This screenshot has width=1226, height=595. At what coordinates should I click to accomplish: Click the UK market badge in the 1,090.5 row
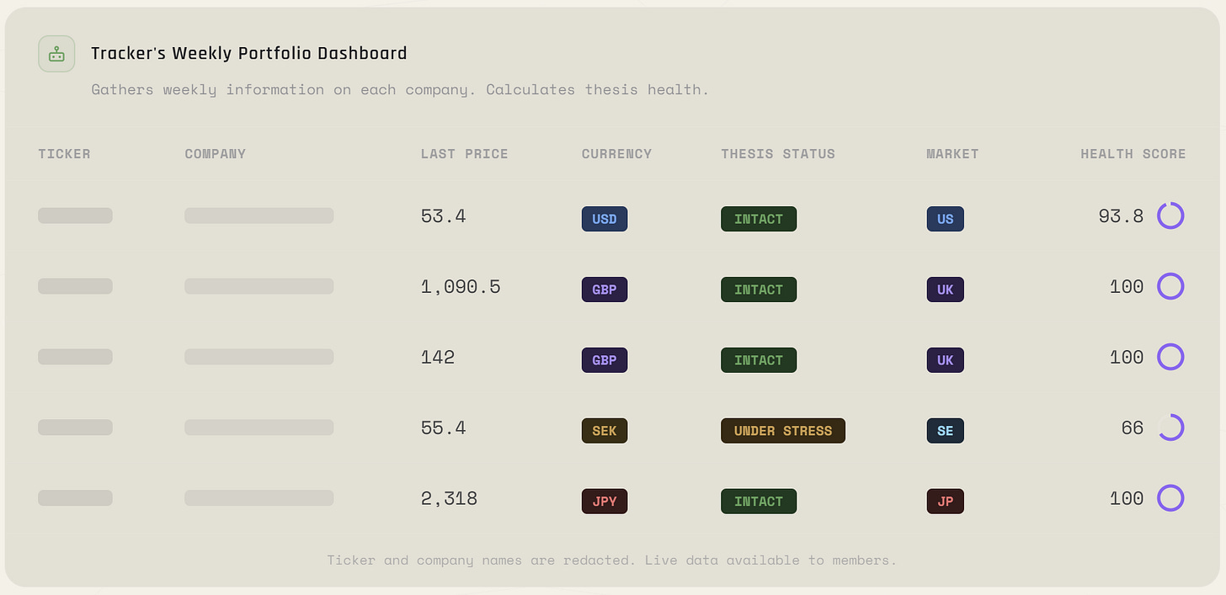point(946,290)
